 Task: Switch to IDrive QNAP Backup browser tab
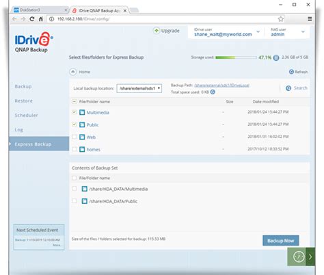pos(99,10)
